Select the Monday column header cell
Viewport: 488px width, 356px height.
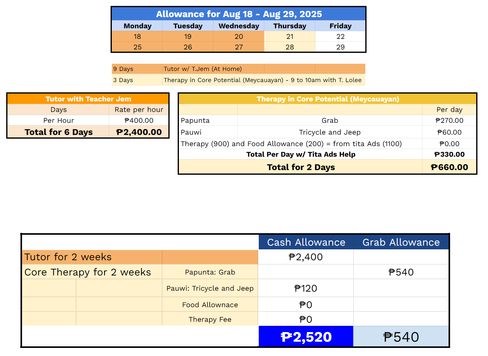(x=137, y=26)
